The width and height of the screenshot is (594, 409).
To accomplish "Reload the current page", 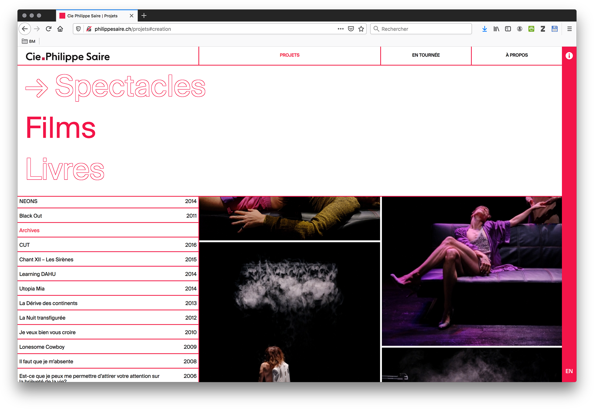I will [x=49, y=29].
